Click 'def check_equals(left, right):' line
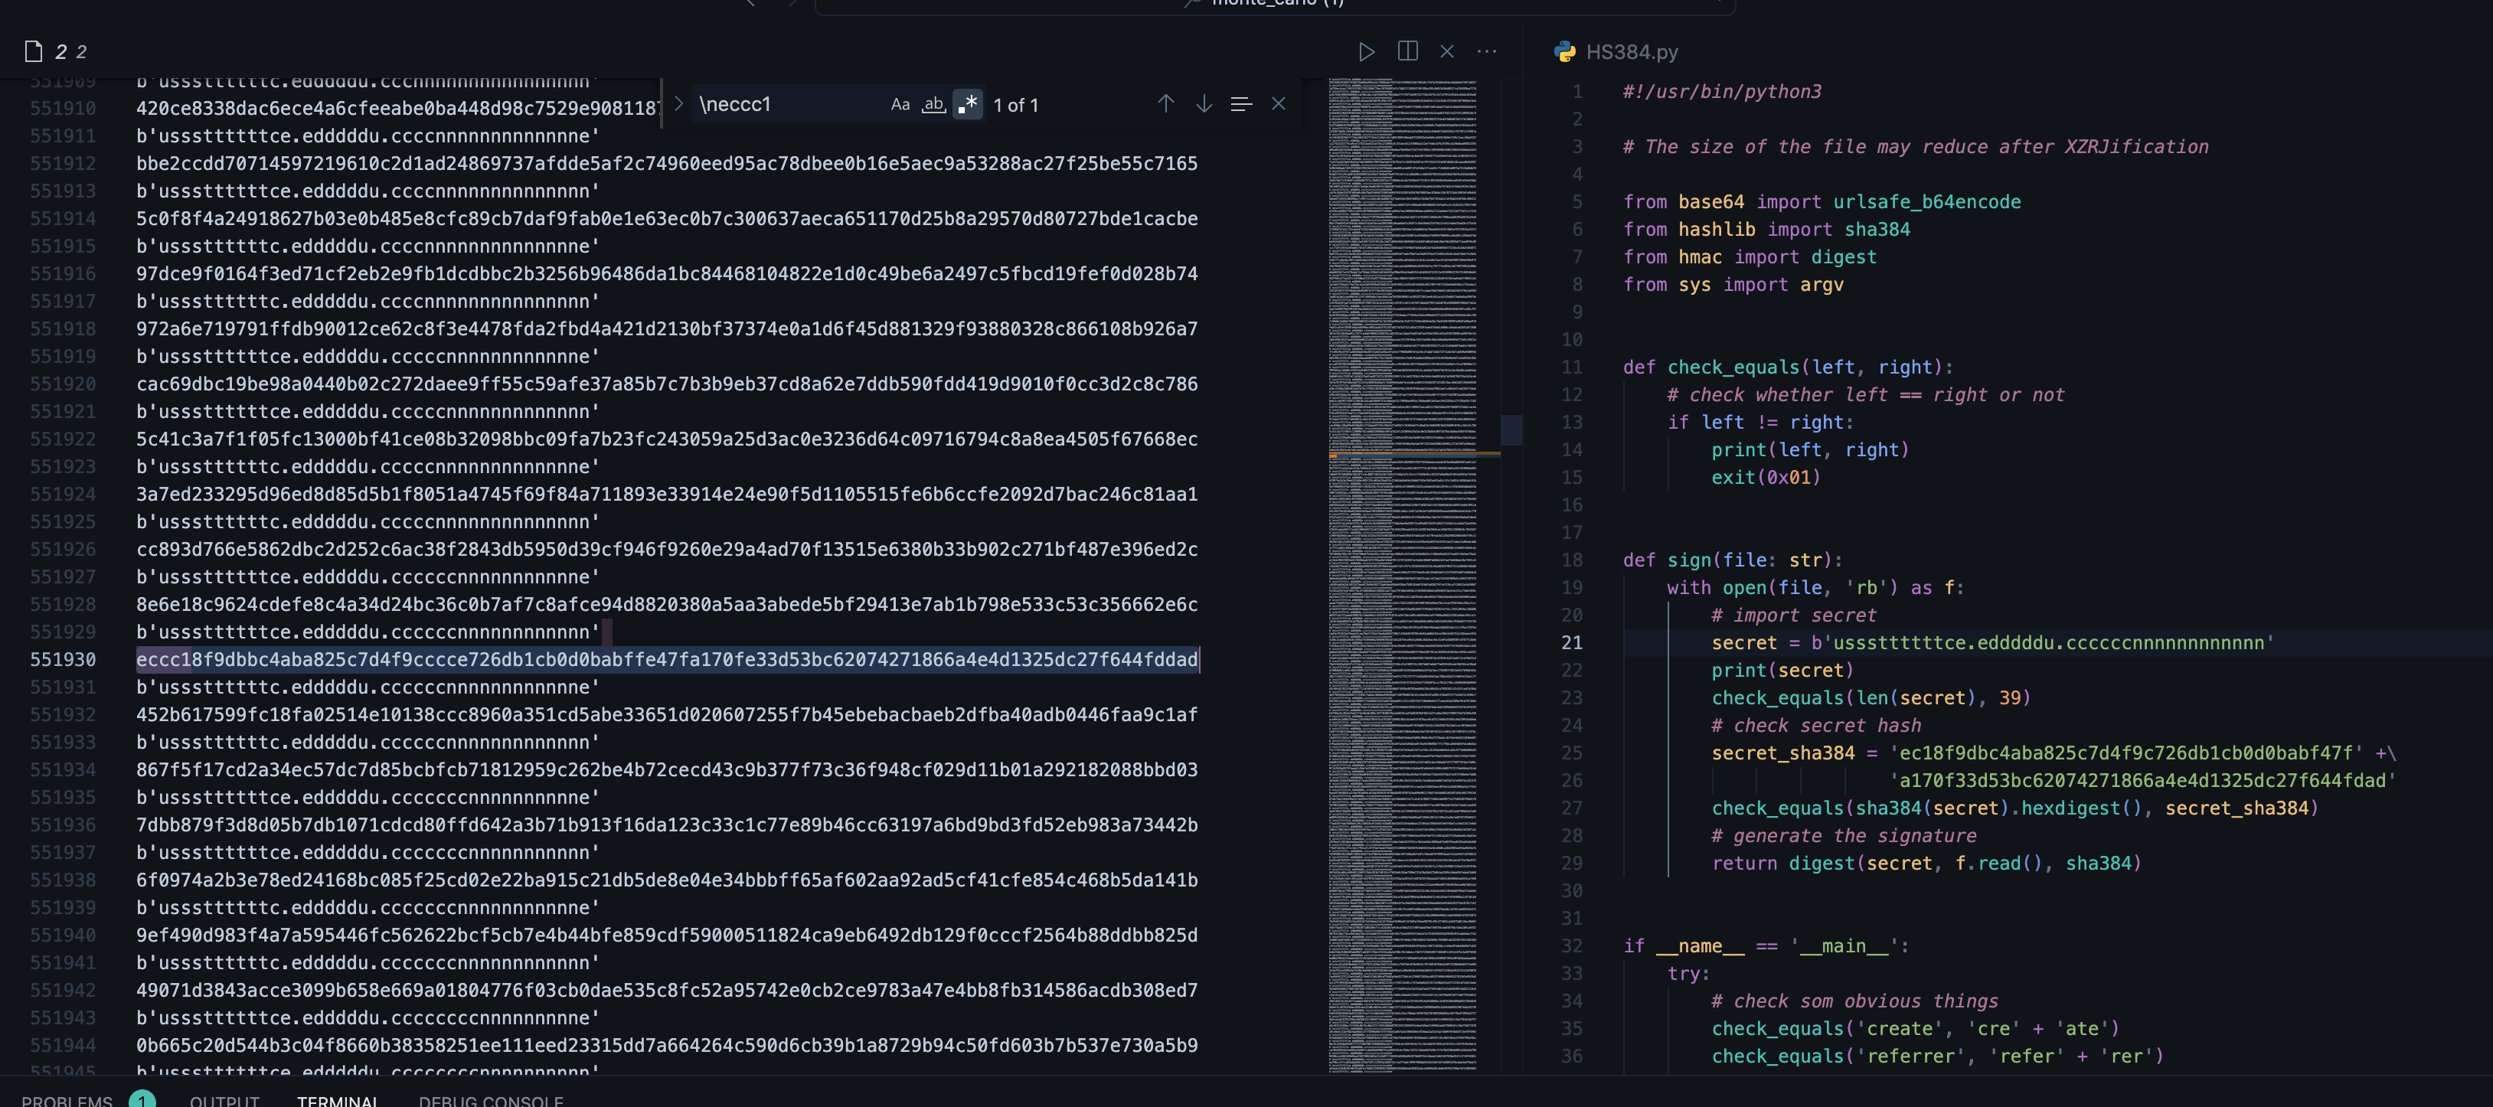Screen dimensions: 2493x1107 [1789, 367]
